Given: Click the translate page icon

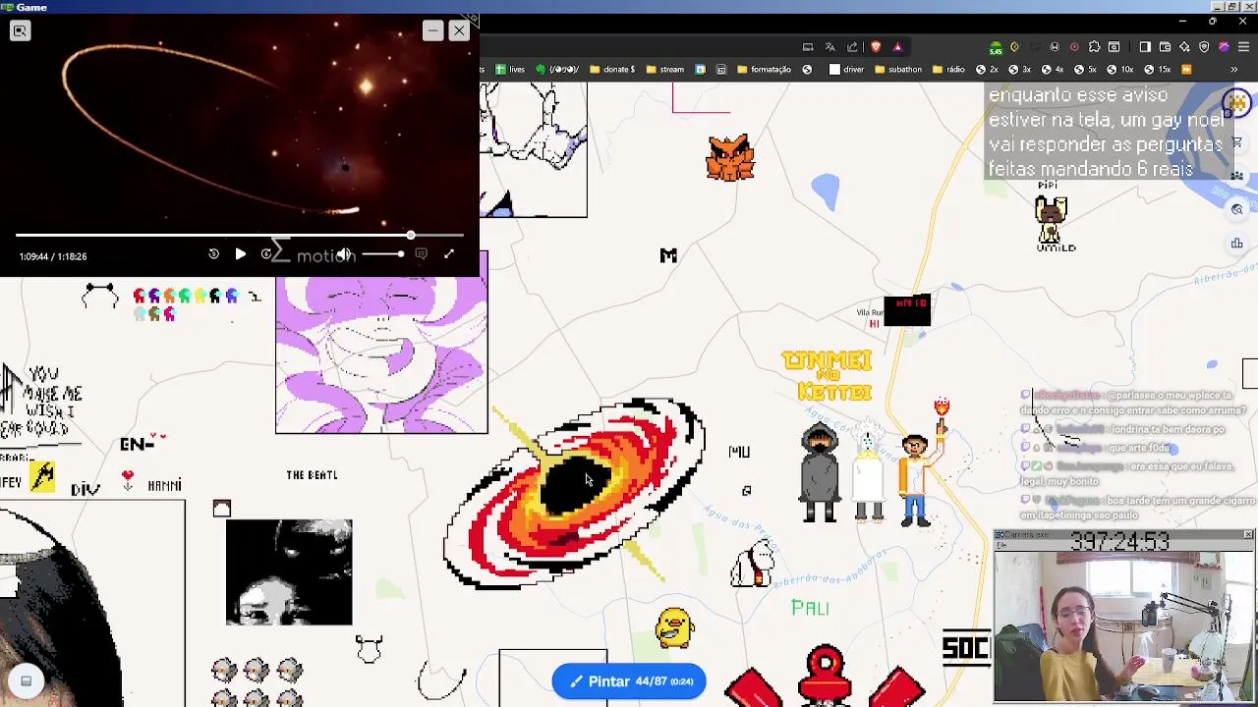Looking at the screenshot, I should pyautogui.click(x=830, y=46).
